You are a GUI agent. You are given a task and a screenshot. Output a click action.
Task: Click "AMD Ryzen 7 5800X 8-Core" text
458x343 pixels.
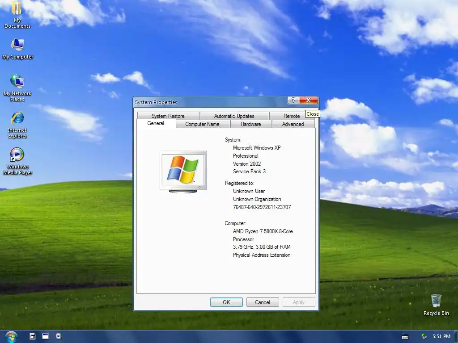263,231
